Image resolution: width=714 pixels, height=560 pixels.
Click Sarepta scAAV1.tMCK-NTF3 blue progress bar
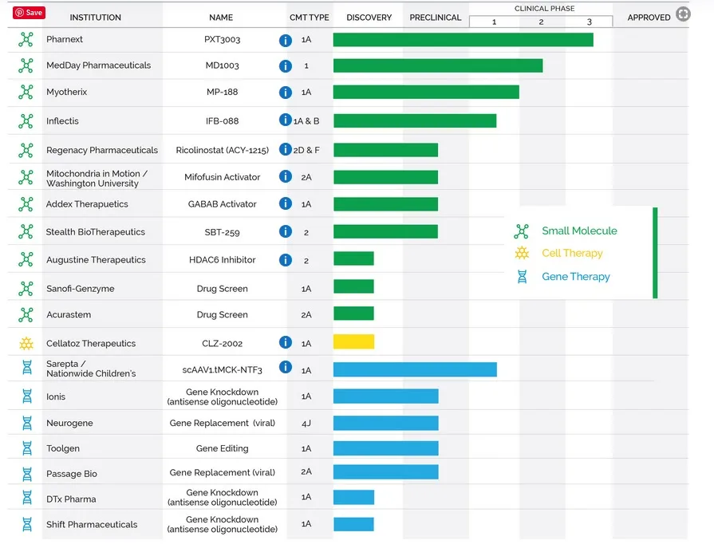pyautogui.click(x=415, y=369)
